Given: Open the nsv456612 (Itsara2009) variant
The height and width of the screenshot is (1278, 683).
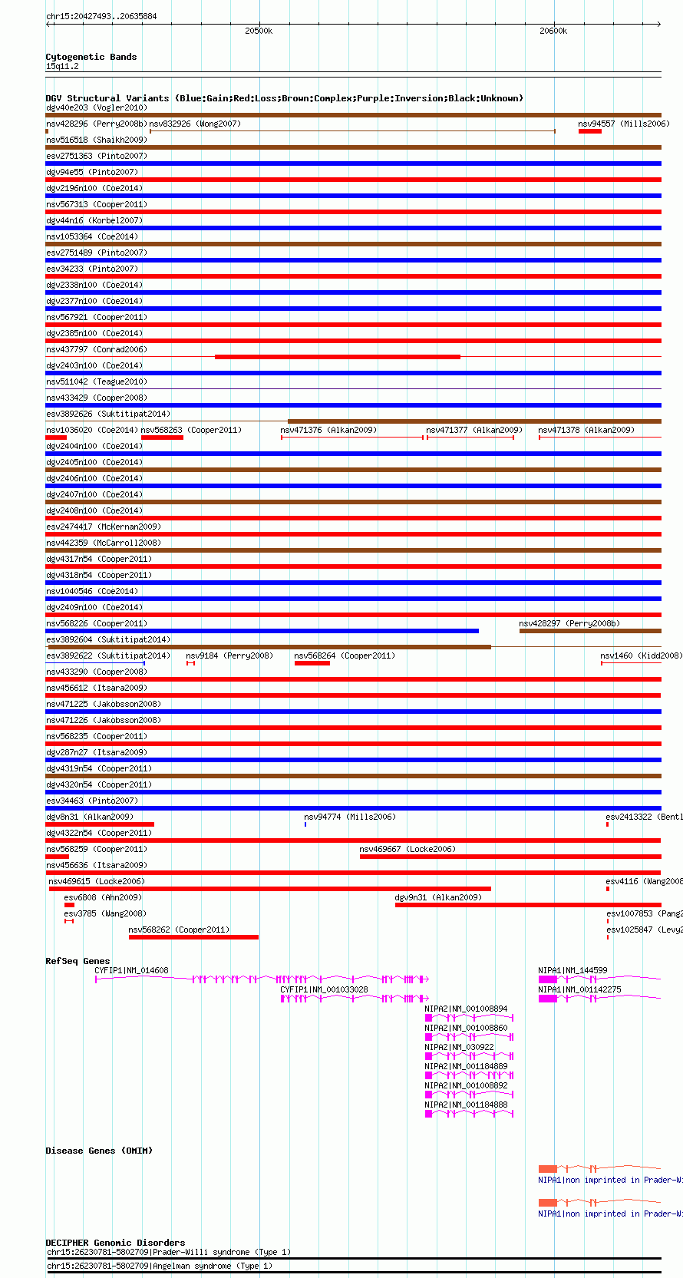Looking at the screenshot, I should pyautogui.click(x=96, y=688).
